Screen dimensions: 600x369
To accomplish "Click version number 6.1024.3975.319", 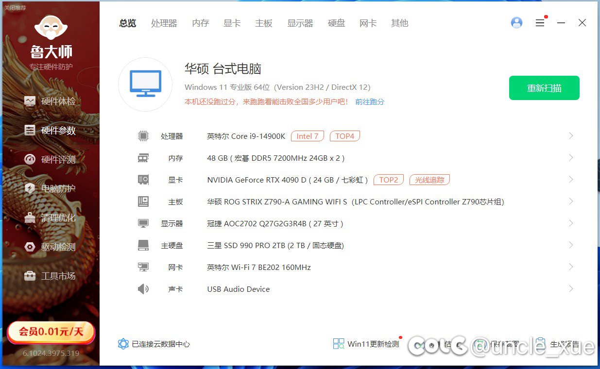I will point(51,353).
